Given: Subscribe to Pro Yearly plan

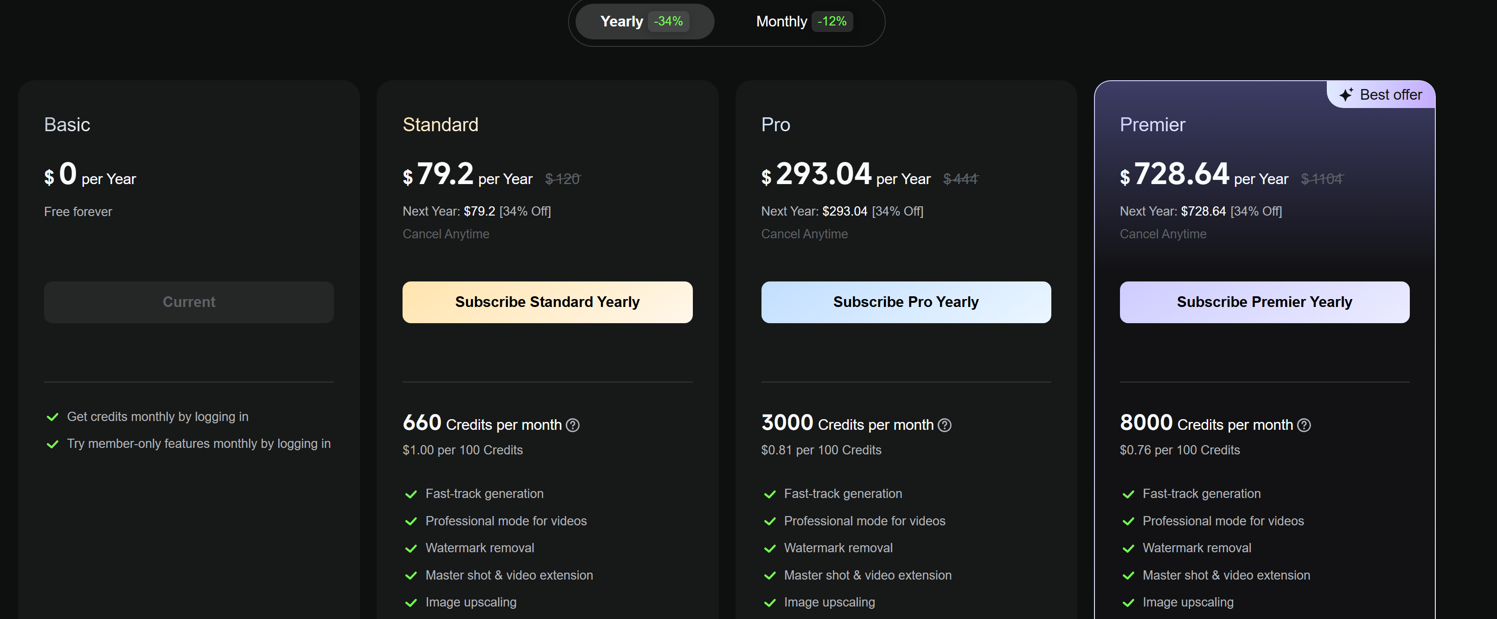Looking at the screenshot, I should [x=905, y=302].
